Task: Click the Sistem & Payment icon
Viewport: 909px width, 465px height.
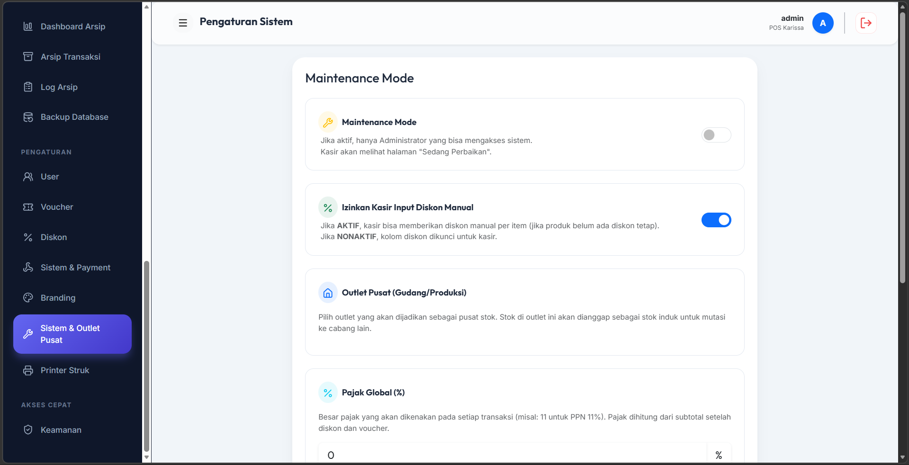Action: [x=28, y=268]
